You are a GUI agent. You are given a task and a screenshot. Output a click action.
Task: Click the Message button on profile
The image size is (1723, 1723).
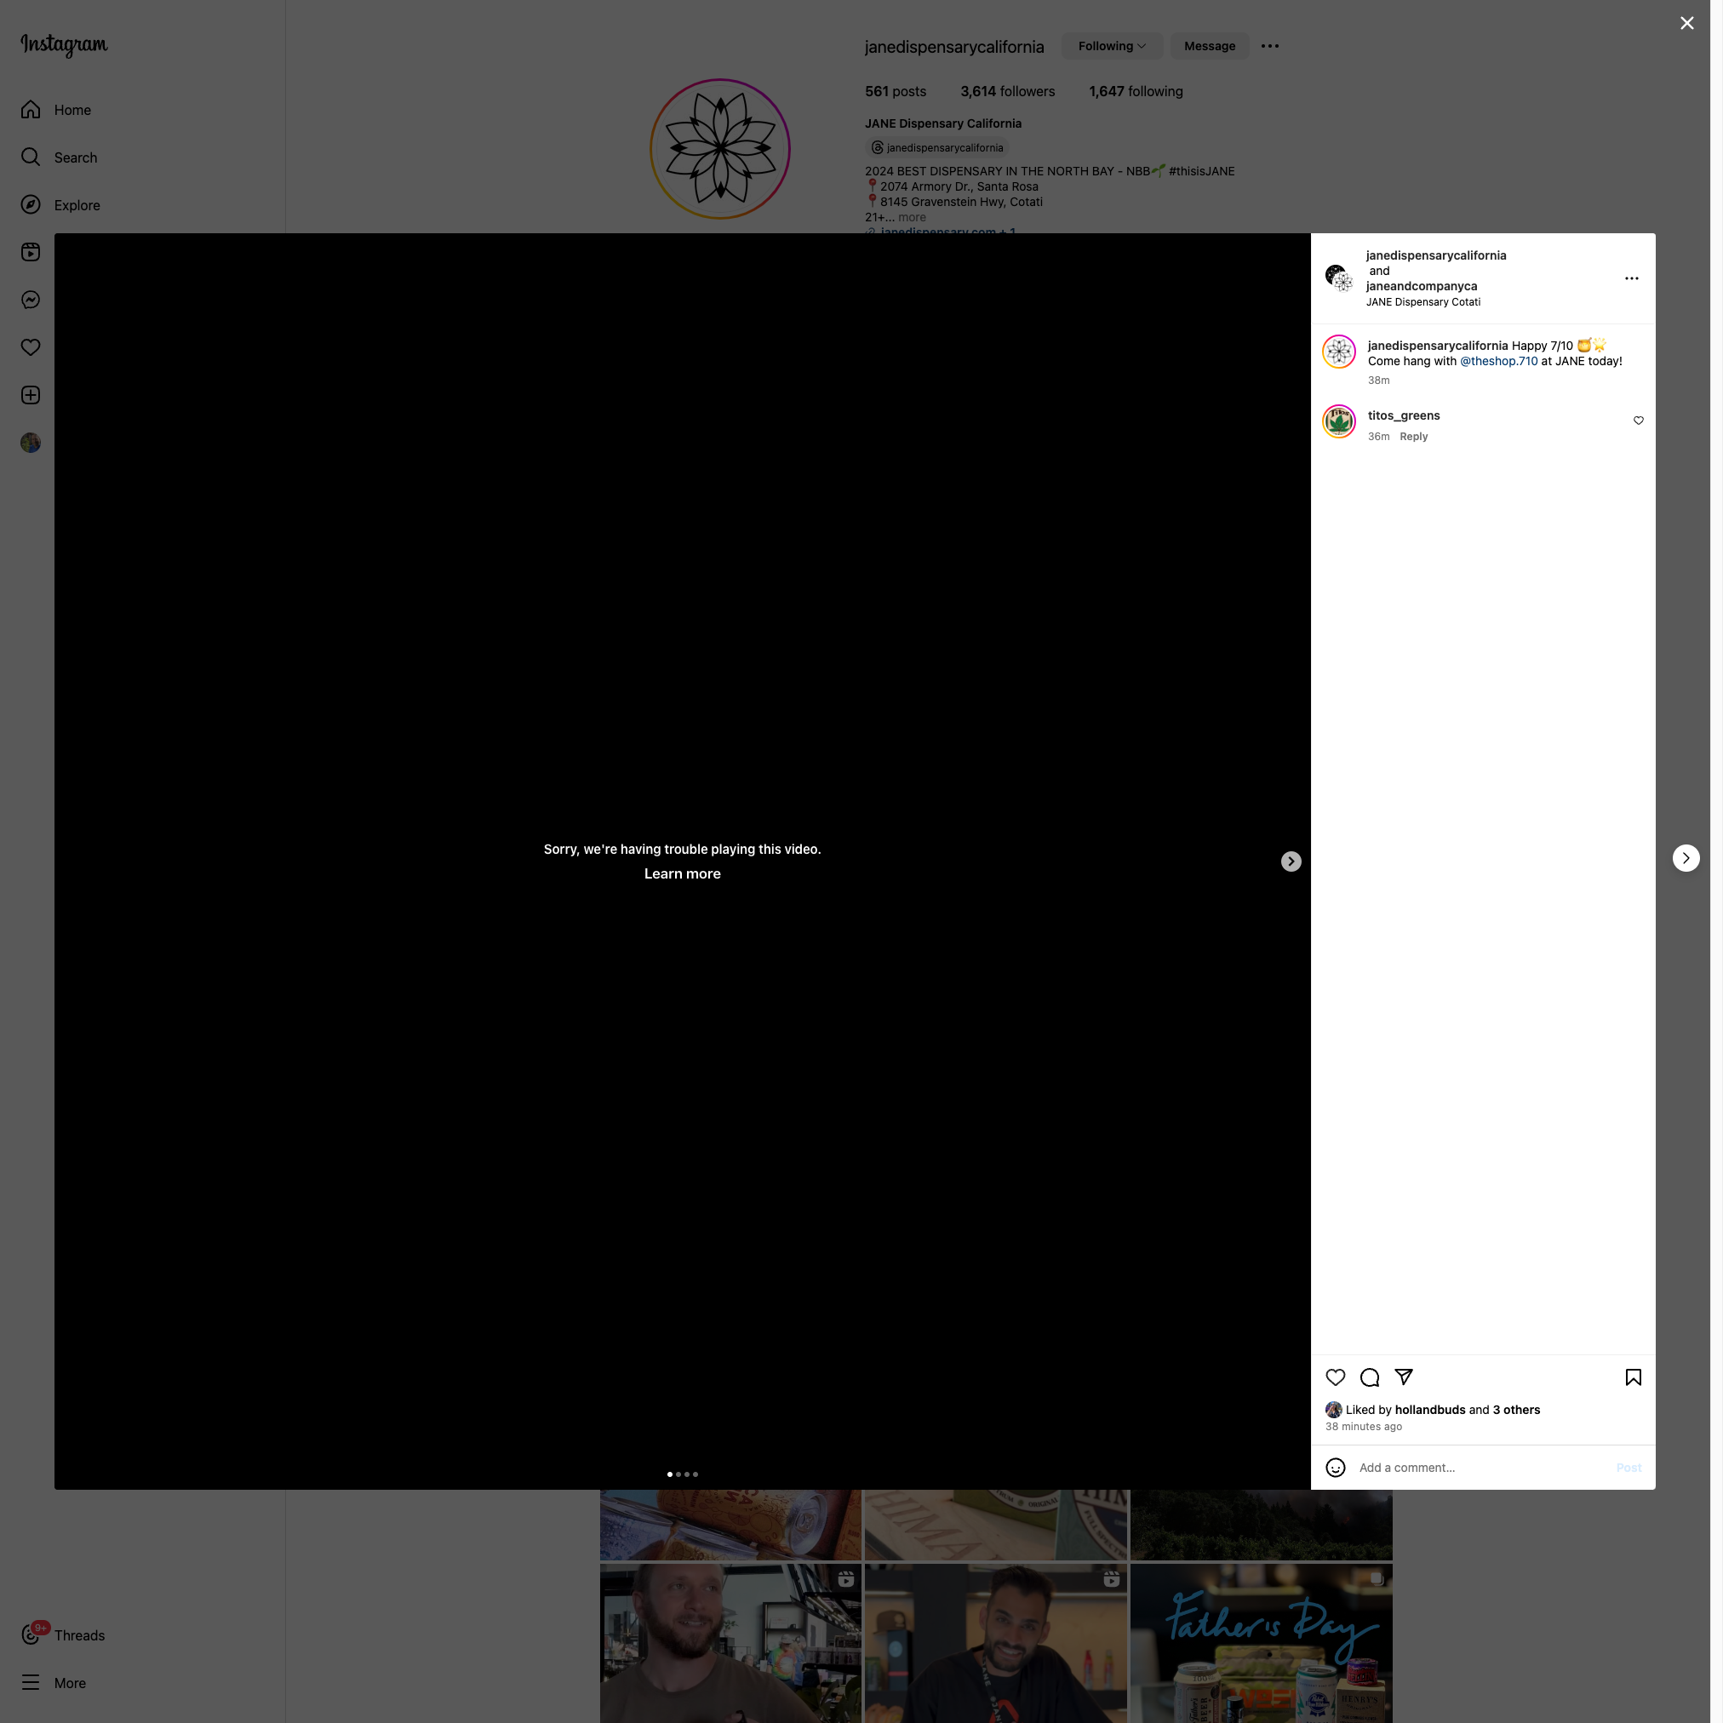click(x=1210, y=46)
